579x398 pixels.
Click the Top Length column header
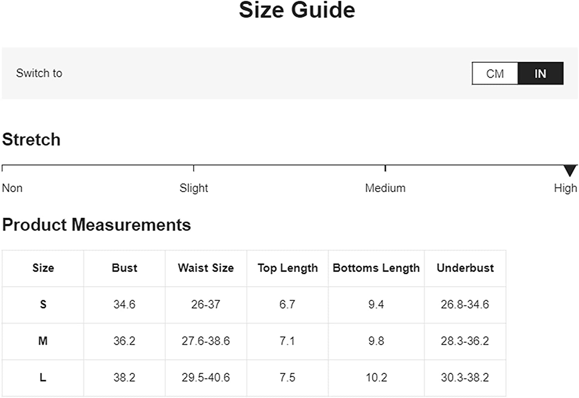click(288, 268)
